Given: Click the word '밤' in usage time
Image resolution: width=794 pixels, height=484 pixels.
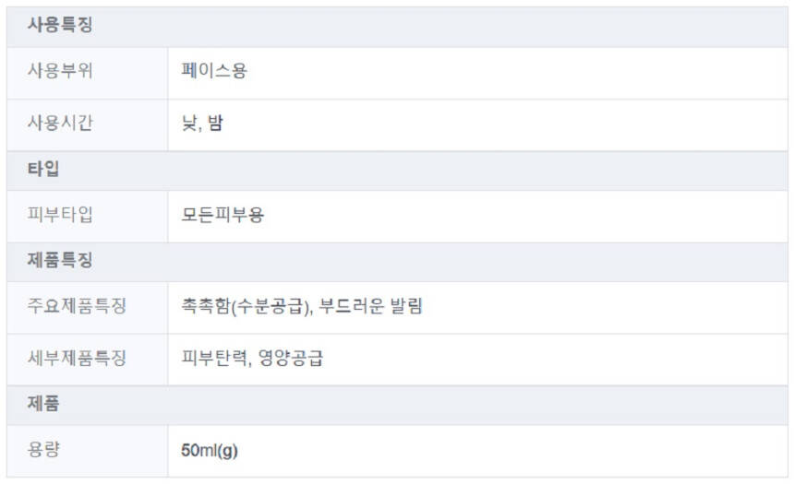Looking at the screenshot, I should tap(216, 123).
